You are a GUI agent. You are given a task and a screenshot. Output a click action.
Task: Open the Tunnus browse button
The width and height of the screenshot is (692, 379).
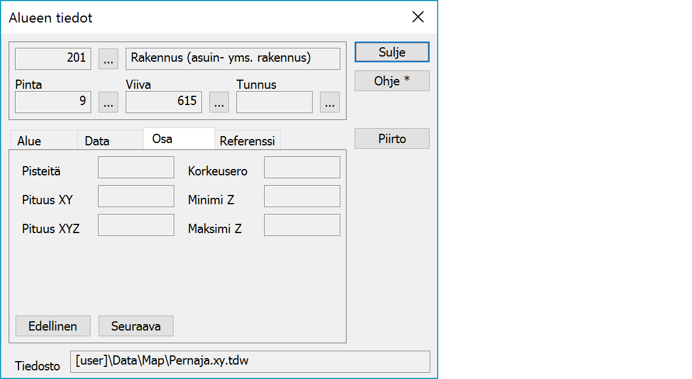(329, 102)
